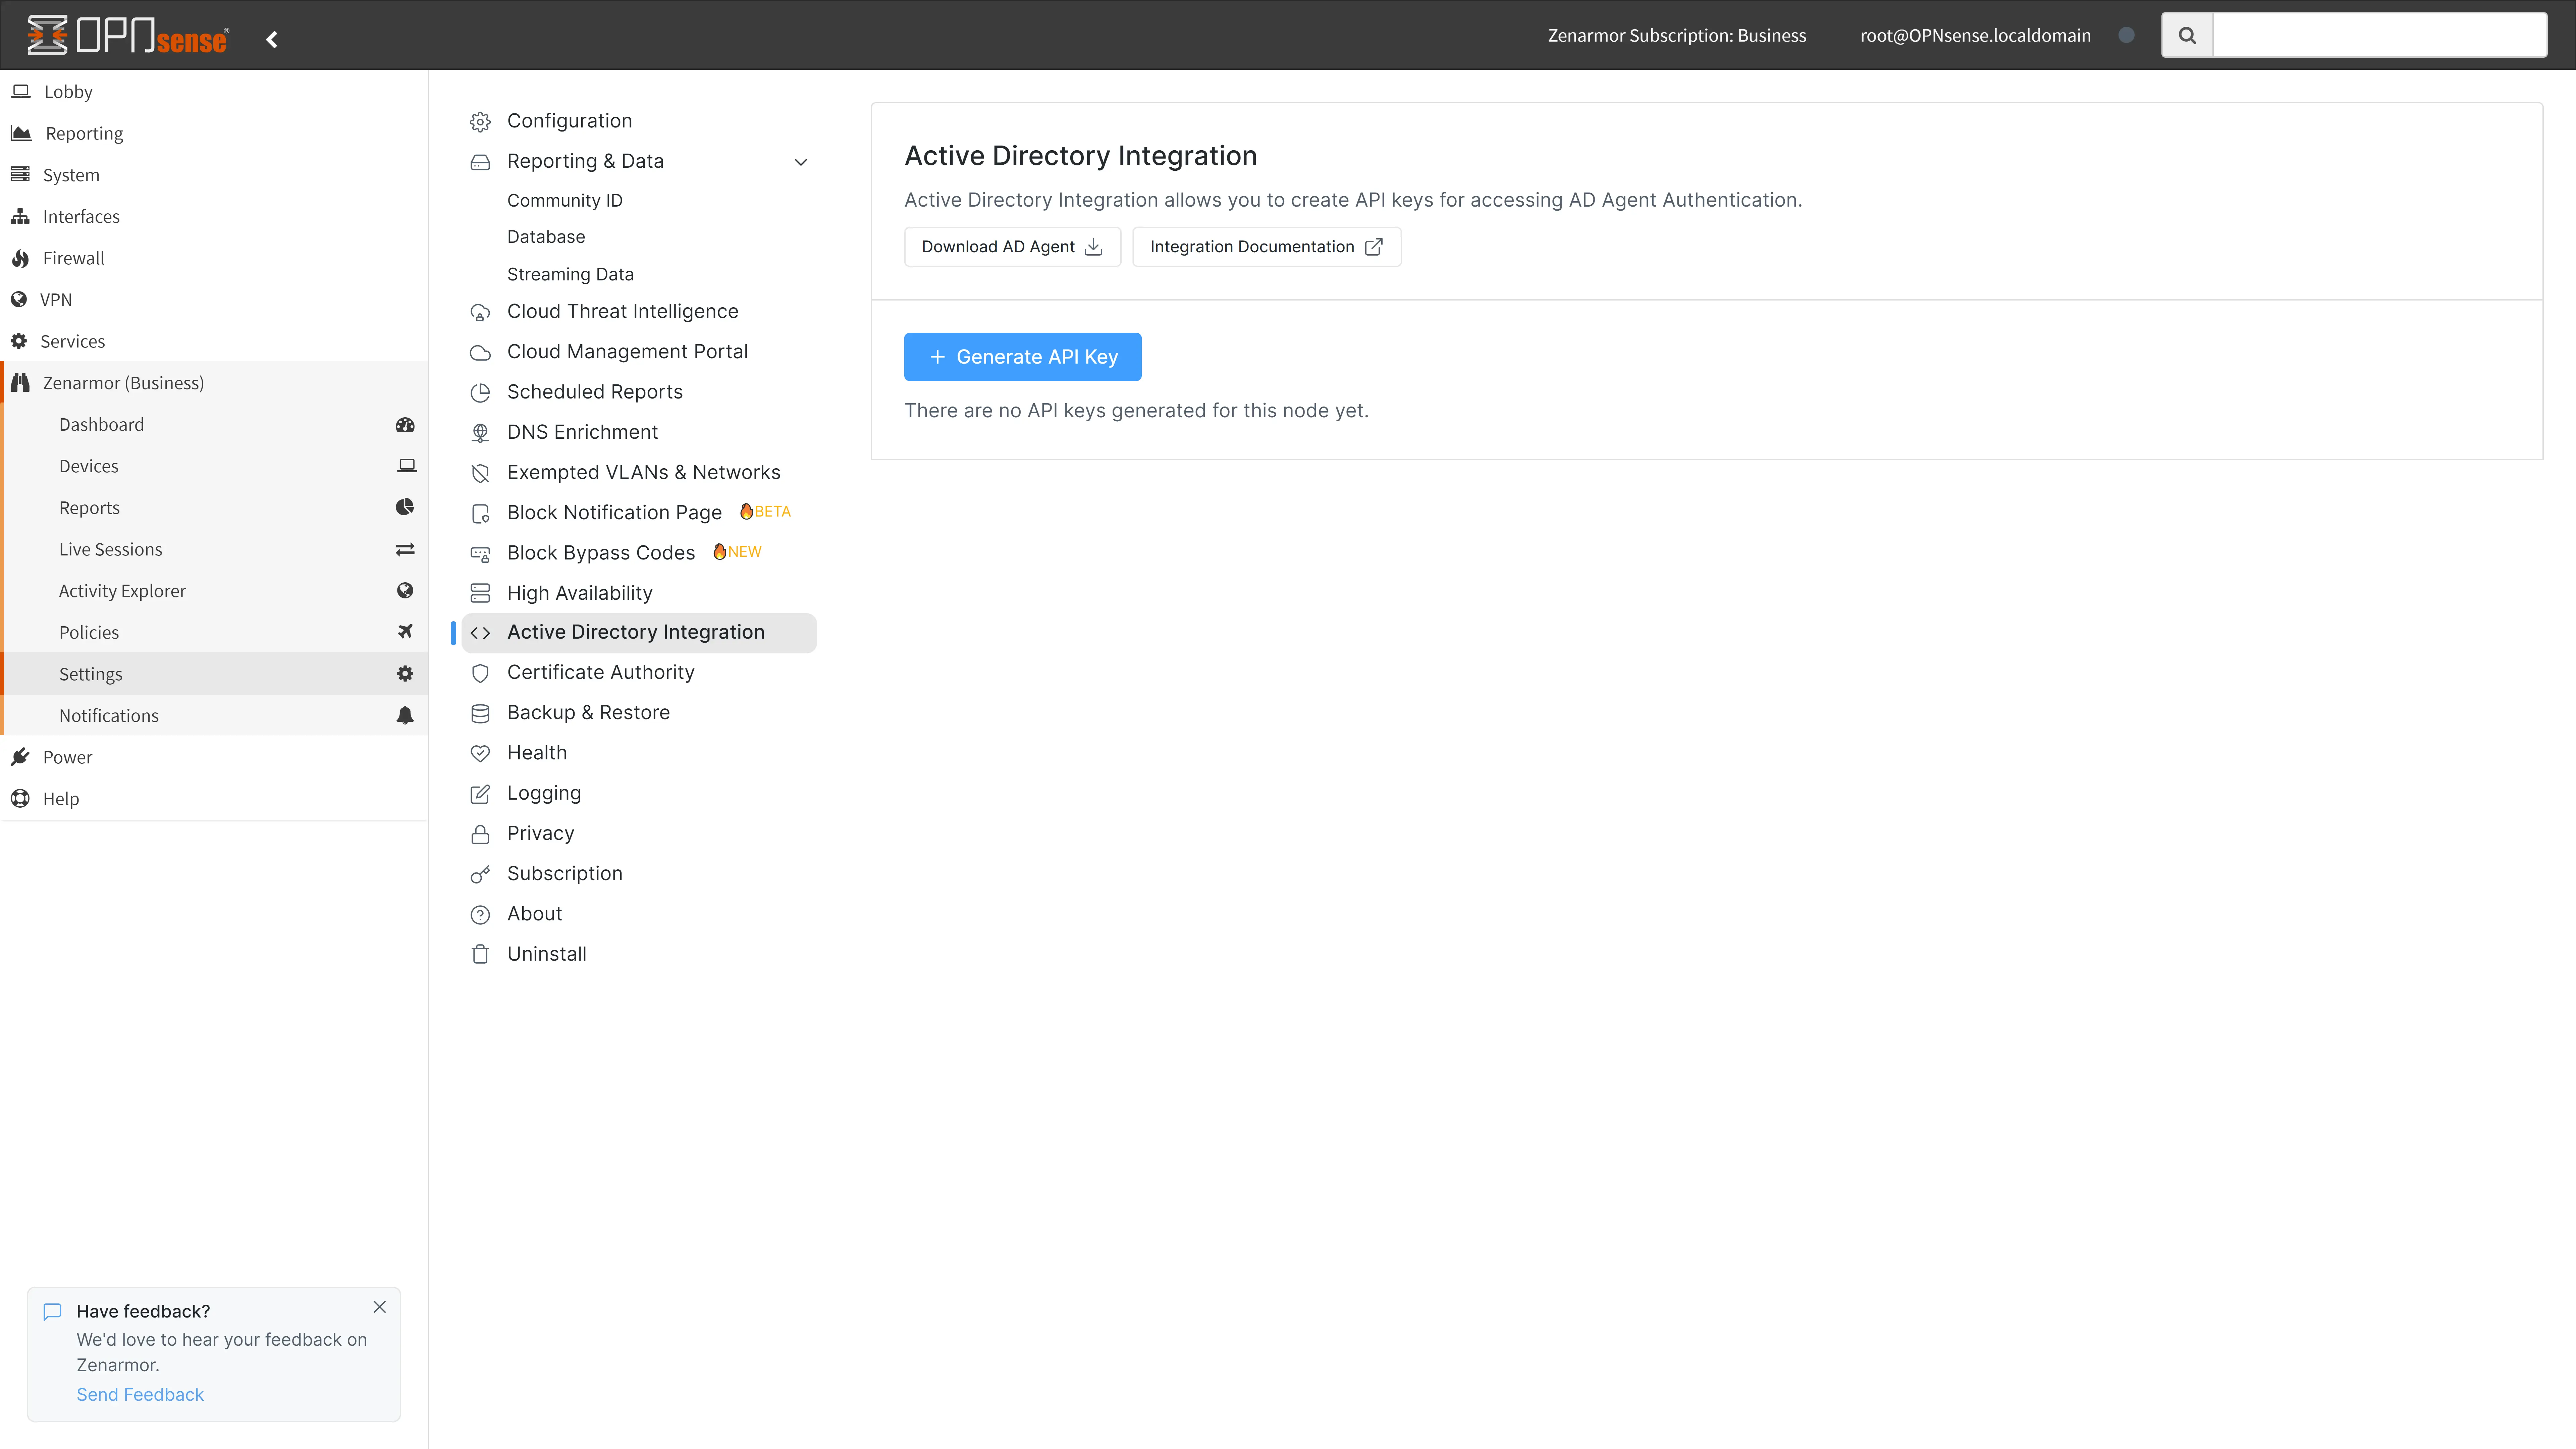This screenshot has height=1449, width=2576.
Task: Open the Settings gear icon
Action: [405, 673]
